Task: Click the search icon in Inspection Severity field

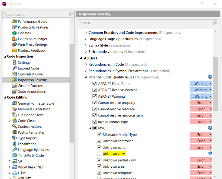Action: pos(215,23)
